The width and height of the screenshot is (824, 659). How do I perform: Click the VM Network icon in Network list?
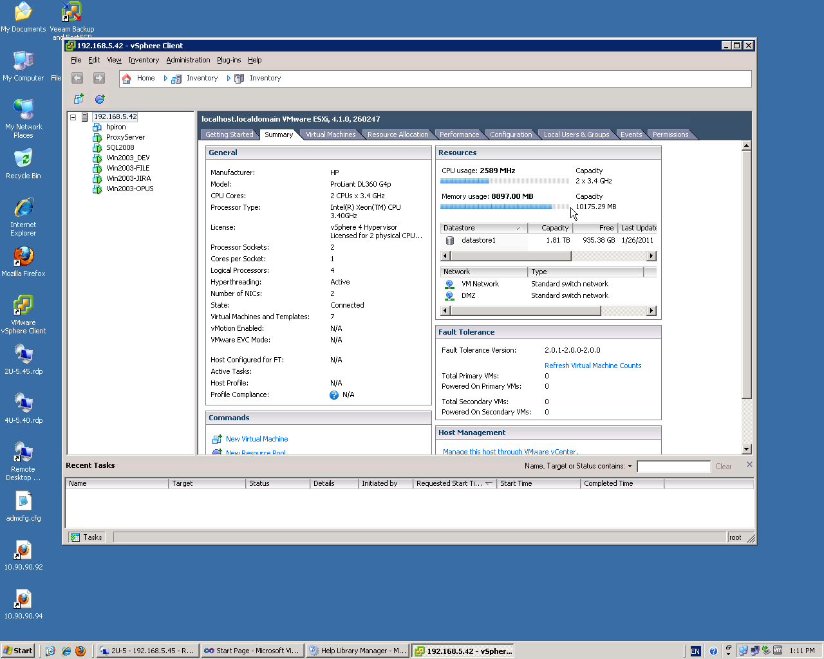pyautogui.click(x=449, y=284)
